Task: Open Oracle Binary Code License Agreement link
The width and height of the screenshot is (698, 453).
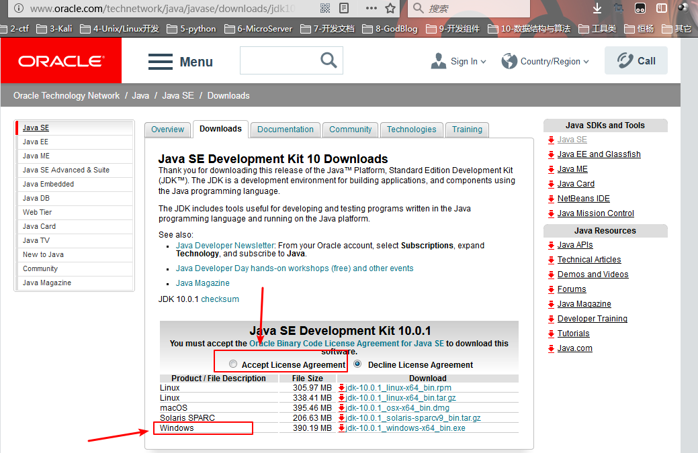Action: [x=347, y=343]
